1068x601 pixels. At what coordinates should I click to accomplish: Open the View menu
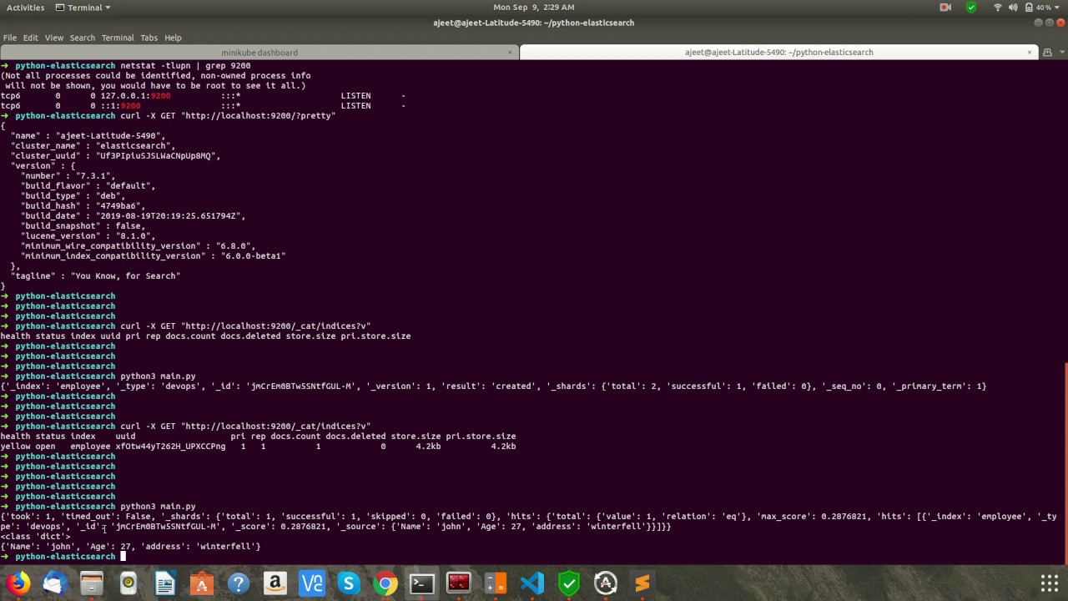click(54, 38)
